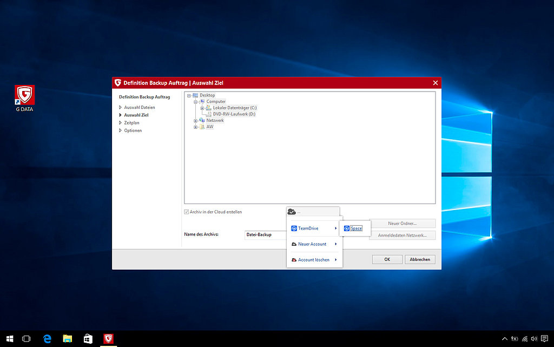This screenshot has height=347, width=554.
Task: Open the Task View button
Action: click(26, 339)
